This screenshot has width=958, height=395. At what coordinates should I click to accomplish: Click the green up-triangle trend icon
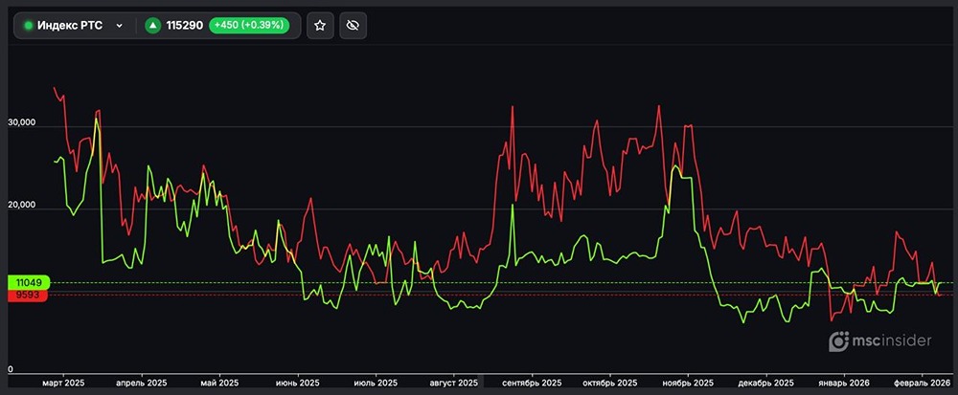coord(152,26)
